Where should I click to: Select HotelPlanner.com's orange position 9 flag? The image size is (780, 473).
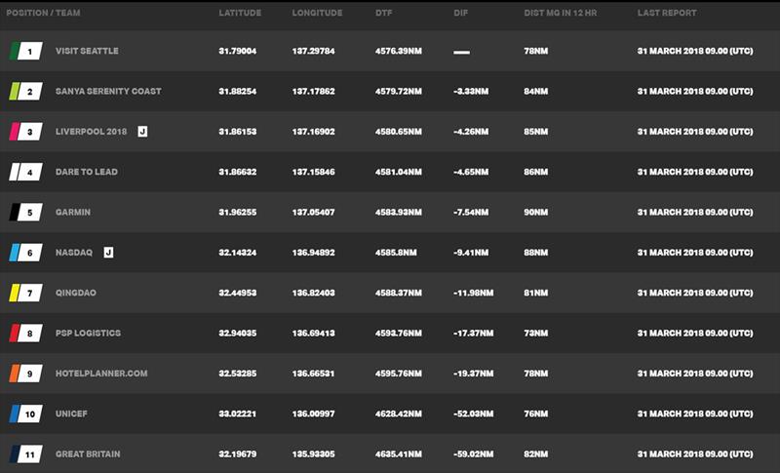tap(26, 373)
